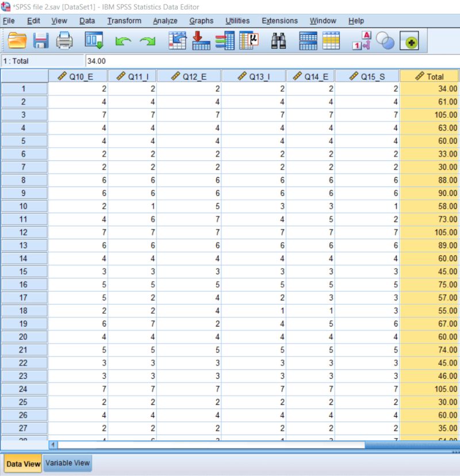Open the Graphs menu
The height and width of the screenshot is (476, 460).
point(202,21)
